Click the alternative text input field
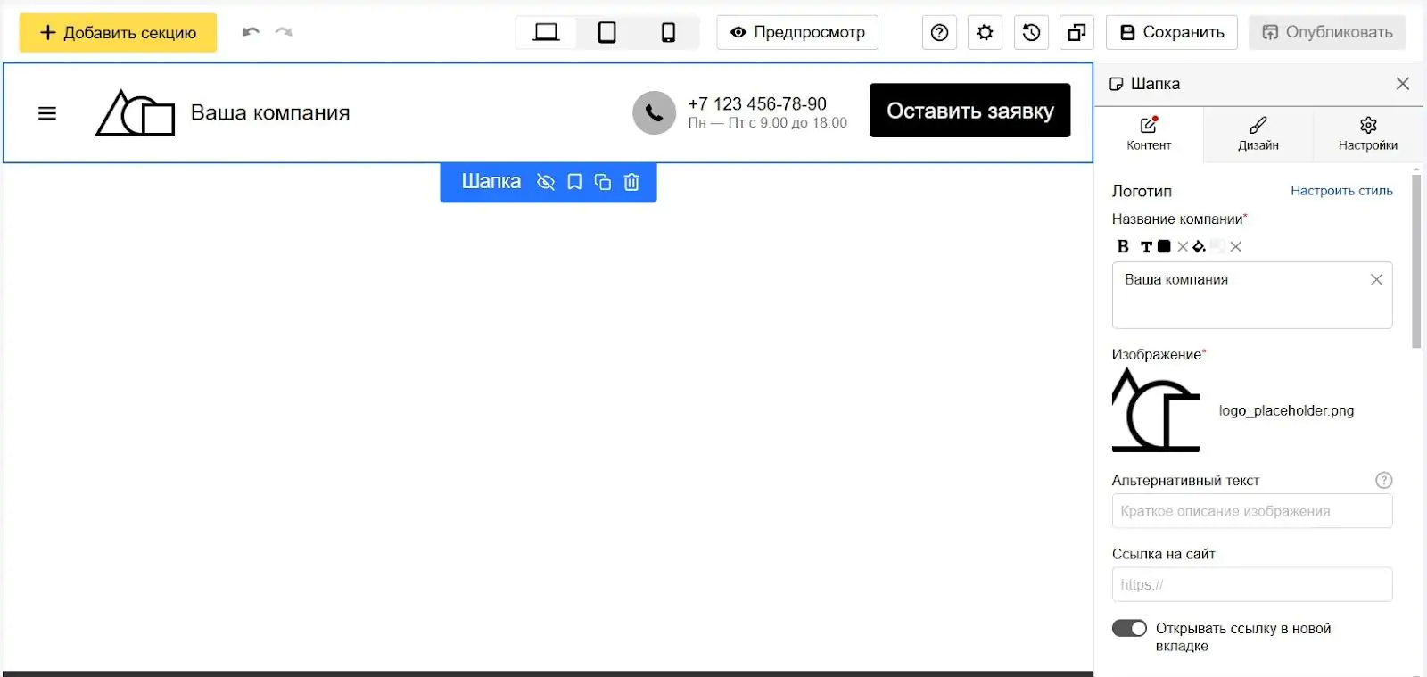The image size is (1427, 677). 1252,511
